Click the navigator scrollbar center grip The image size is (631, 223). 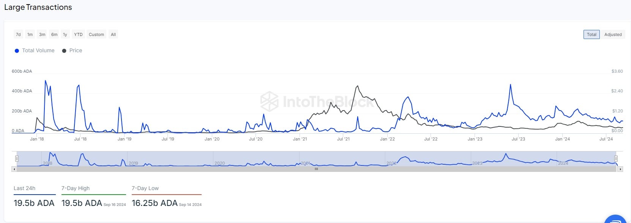pyautogui.click(x=316, y=169)
